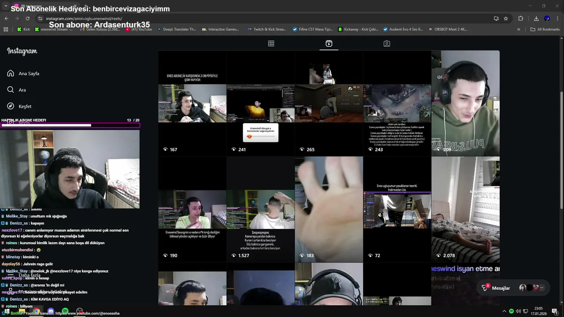Screen dimensions: 564x317
Task: Bookmark this page with the star
Action: click(506, 18)
